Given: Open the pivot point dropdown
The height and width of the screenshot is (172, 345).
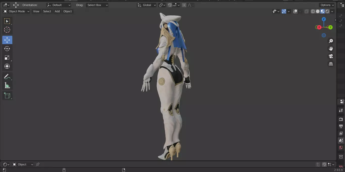Looking at the screenshot, I should pyautogui.click(x=162, y=5).
